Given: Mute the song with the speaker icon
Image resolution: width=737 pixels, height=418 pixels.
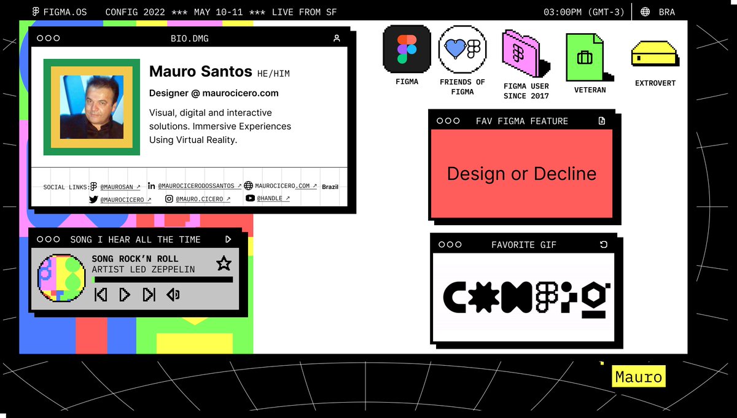Looking at the screenshot, I should [173, 295].
